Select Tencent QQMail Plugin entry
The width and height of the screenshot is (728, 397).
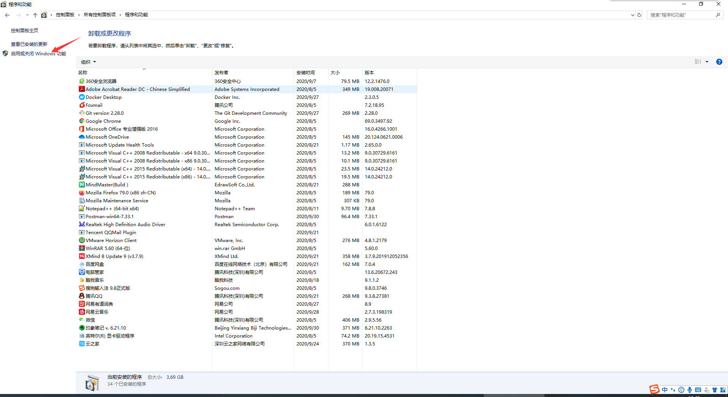click(x=247, y=232)
